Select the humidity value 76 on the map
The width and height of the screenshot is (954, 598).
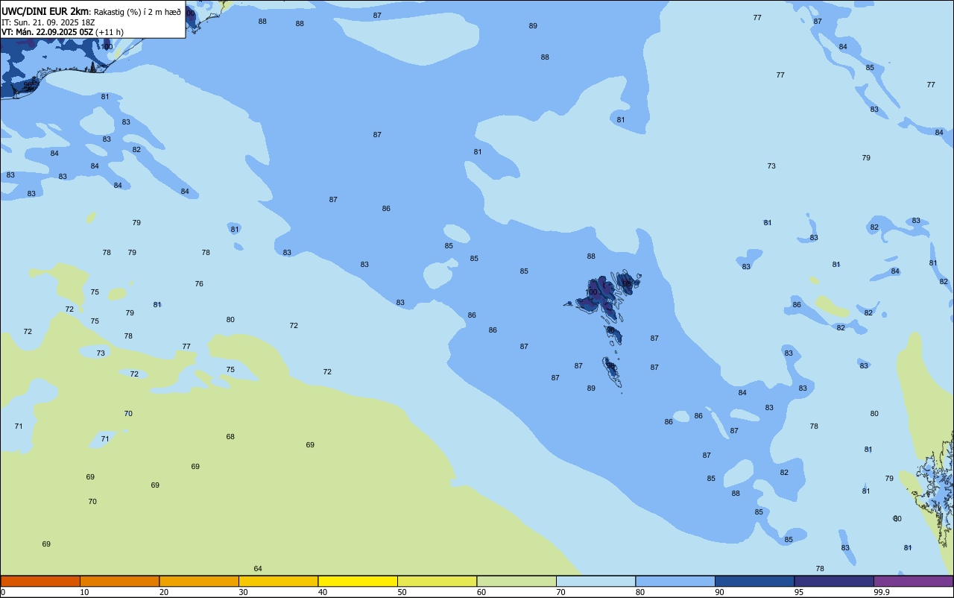point(199,284)
